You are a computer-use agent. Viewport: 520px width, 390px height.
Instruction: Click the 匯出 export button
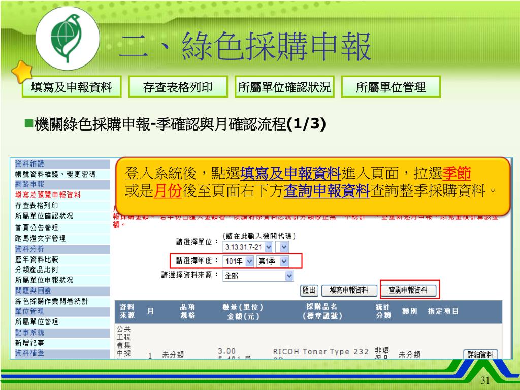(309, 290)
